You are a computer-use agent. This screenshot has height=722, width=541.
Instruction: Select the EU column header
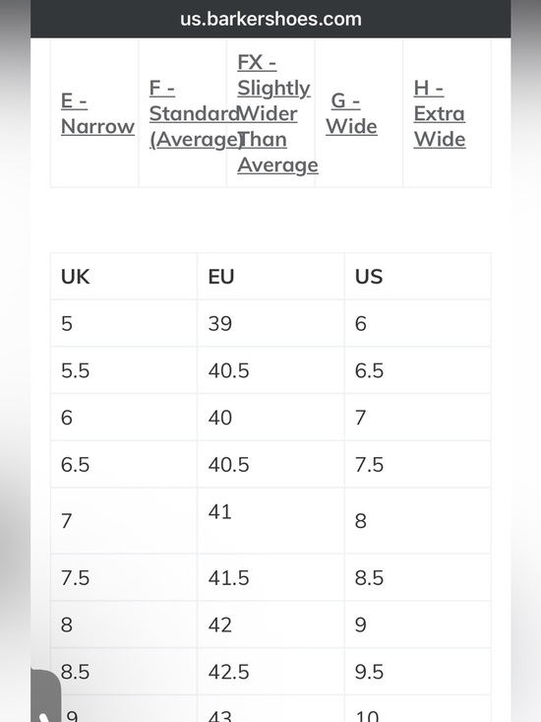click(x=270, y=276)
